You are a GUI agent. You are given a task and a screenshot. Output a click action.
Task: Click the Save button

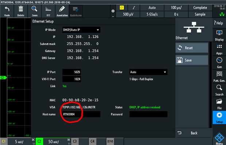click(x=192, y=60)
